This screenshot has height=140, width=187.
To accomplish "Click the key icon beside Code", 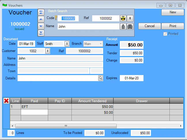I will 56,18.
